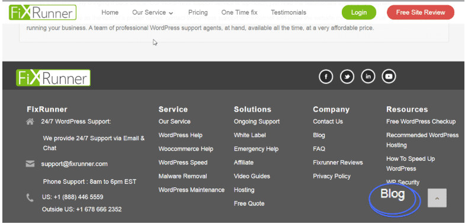Open the Free WordPress Checkup link
Screen dimensions: 465x224
click(421, 122)
